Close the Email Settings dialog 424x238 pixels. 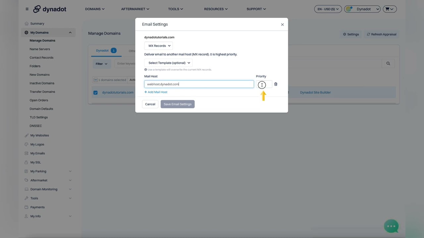282,24
